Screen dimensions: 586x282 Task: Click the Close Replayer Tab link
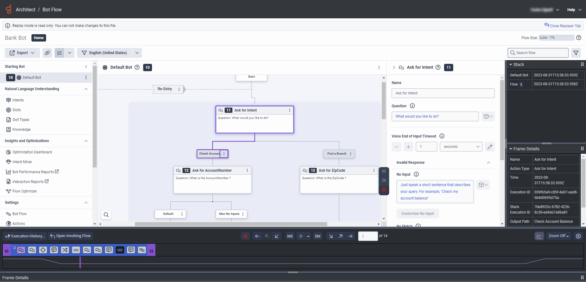point(563,25)
